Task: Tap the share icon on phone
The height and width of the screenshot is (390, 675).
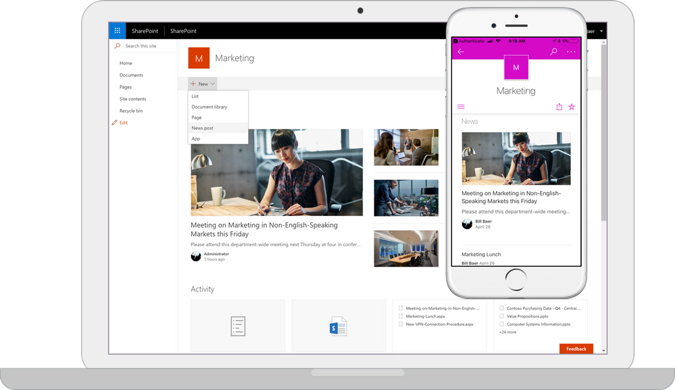Action: coord(559,107)
